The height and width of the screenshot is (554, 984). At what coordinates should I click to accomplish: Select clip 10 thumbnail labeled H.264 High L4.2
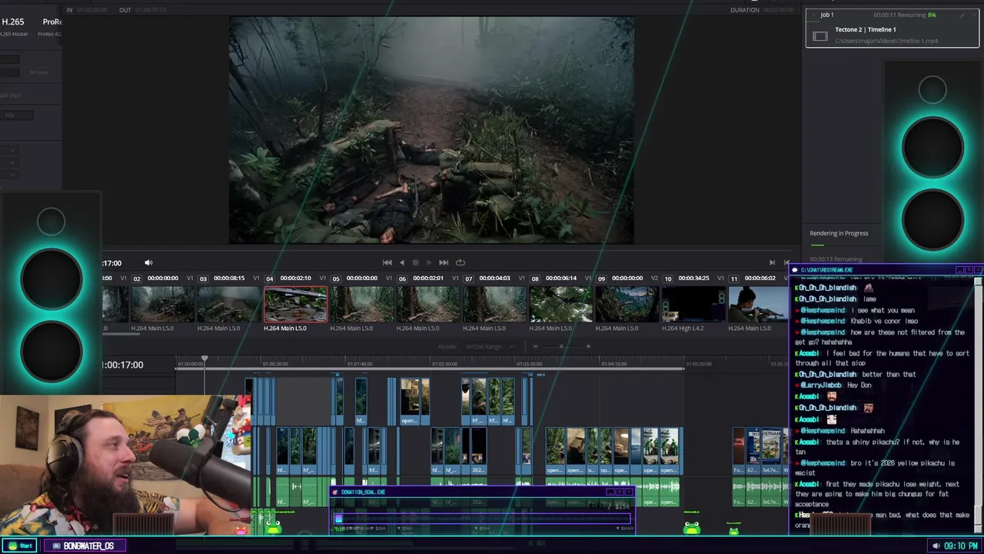coord(693,304)
